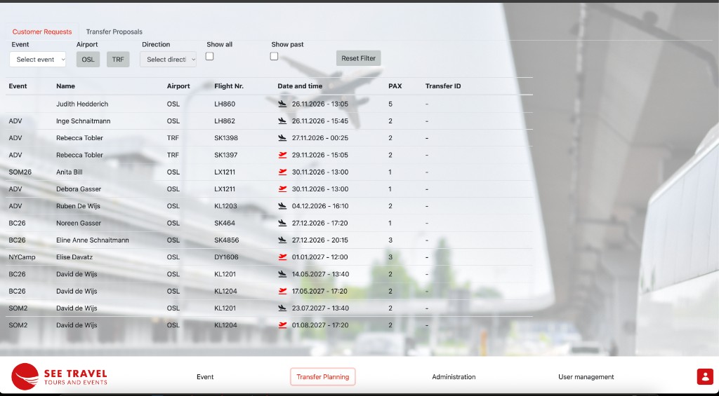Open the red user profile icon
This screenshot has width=719, height=396.
click(705, 377)
